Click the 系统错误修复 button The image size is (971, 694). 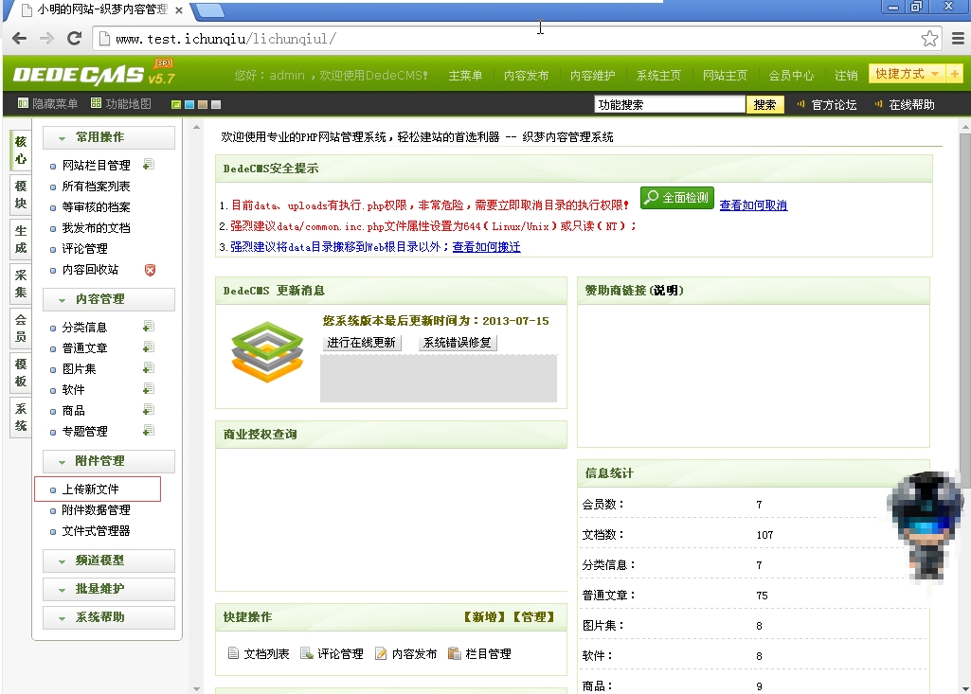[x=458, y=343]
